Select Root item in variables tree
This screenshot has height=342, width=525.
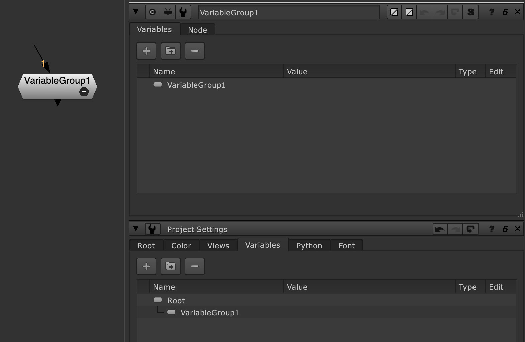(x=176, y=301)
